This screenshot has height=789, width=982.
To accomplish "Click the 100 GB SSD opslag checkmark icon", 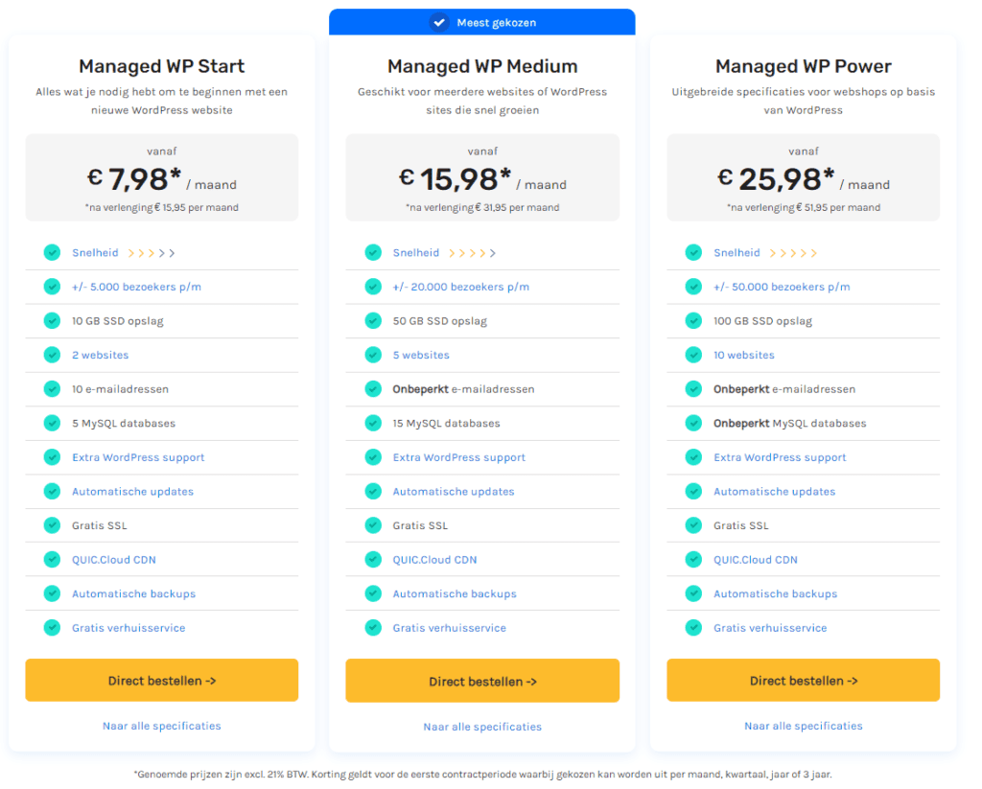I will [x=693, y=321].
